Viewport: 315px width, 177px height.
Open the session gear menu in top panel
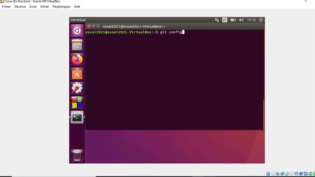tap(261, 20)
